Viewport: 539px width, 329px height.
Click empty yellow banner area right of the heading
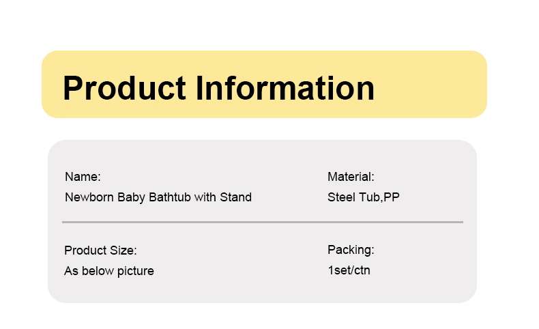[x=430, y=85]
